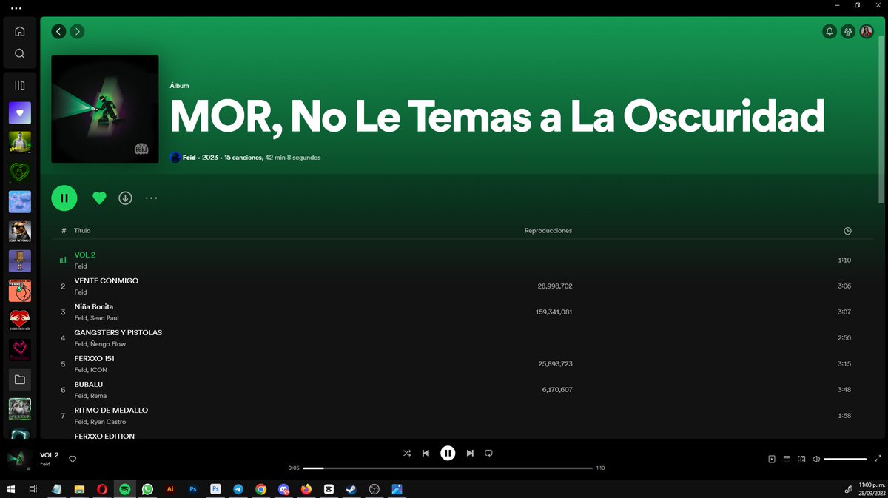Go forward with the right arrow button
The image size is (888, 498).
coord(77,31)
